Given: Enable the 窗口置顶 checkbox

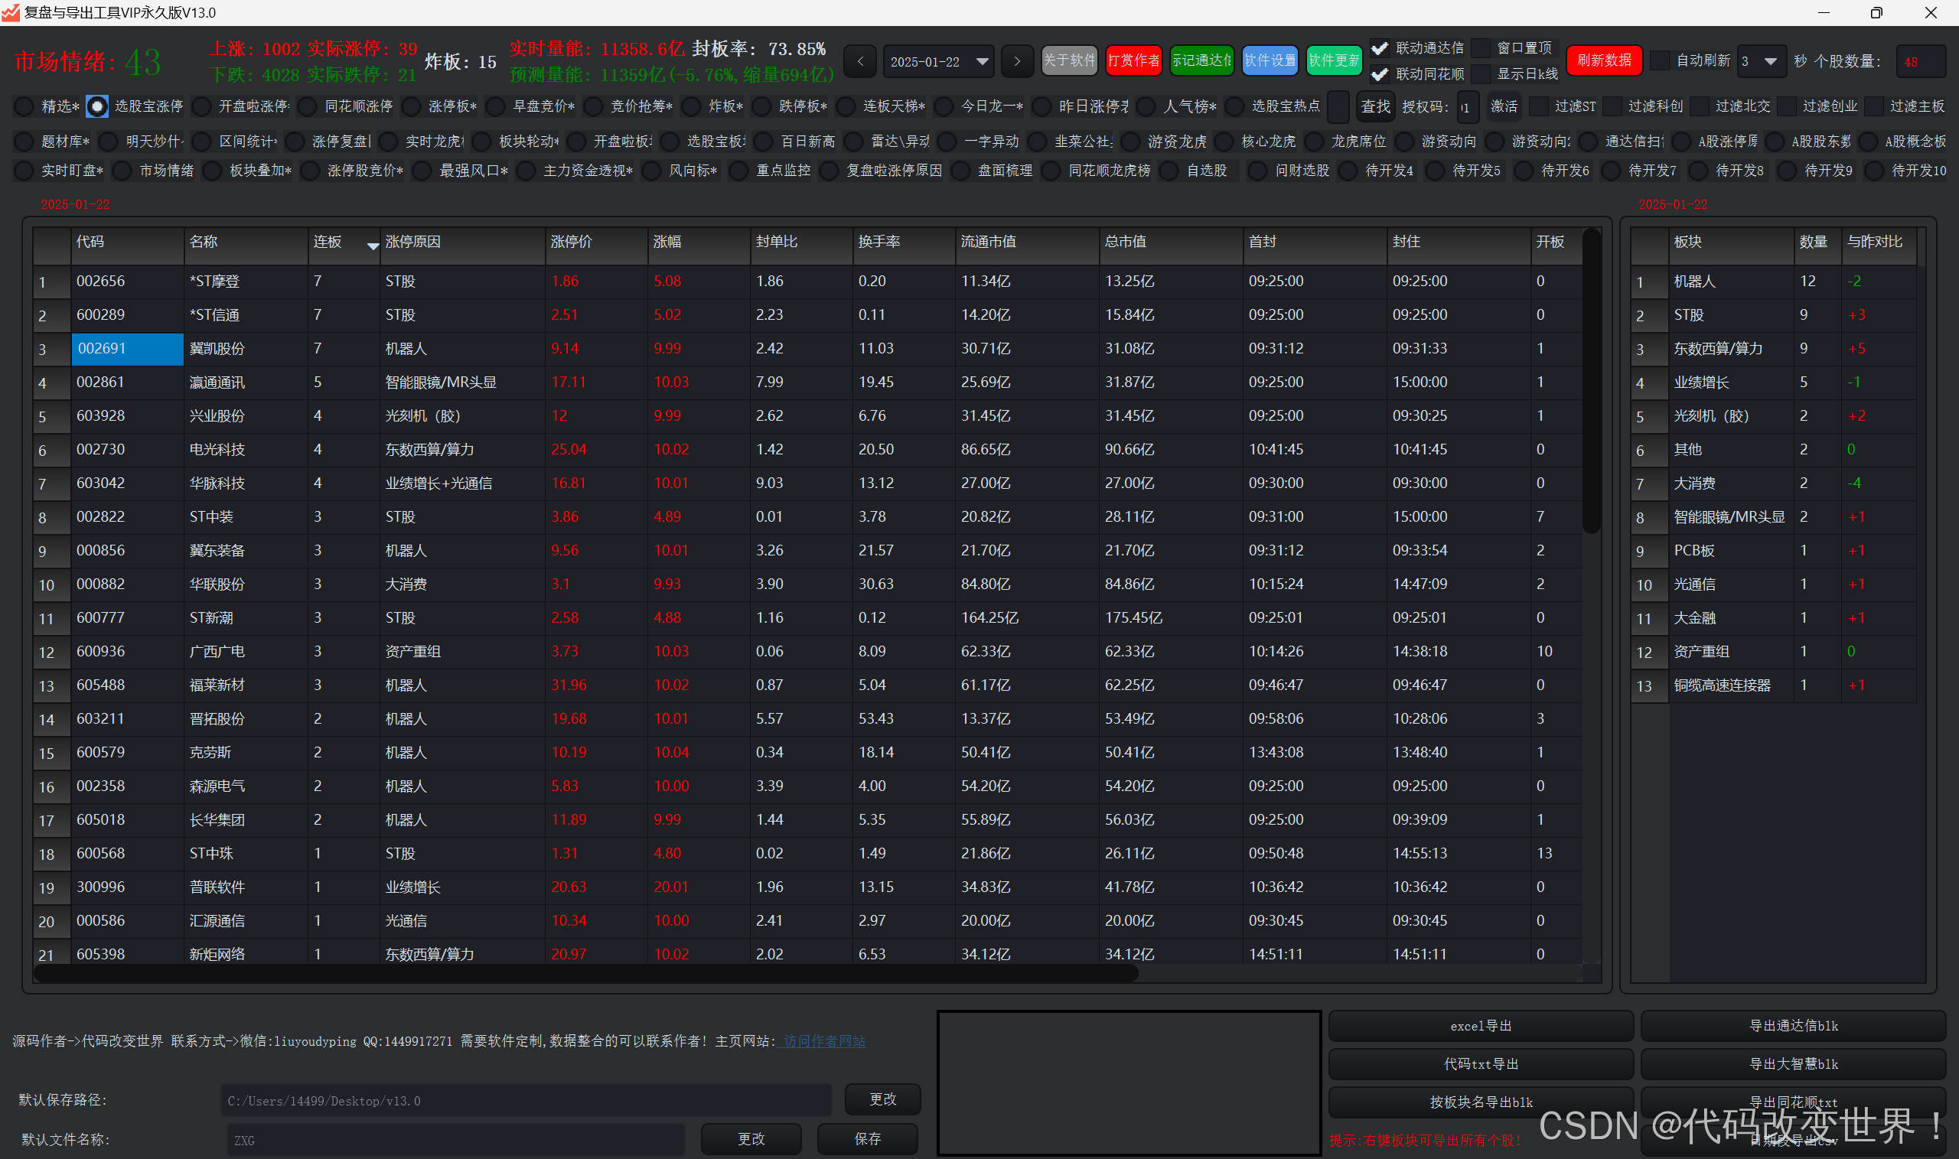Looking at the screenshot, I should coord(1481,48).
